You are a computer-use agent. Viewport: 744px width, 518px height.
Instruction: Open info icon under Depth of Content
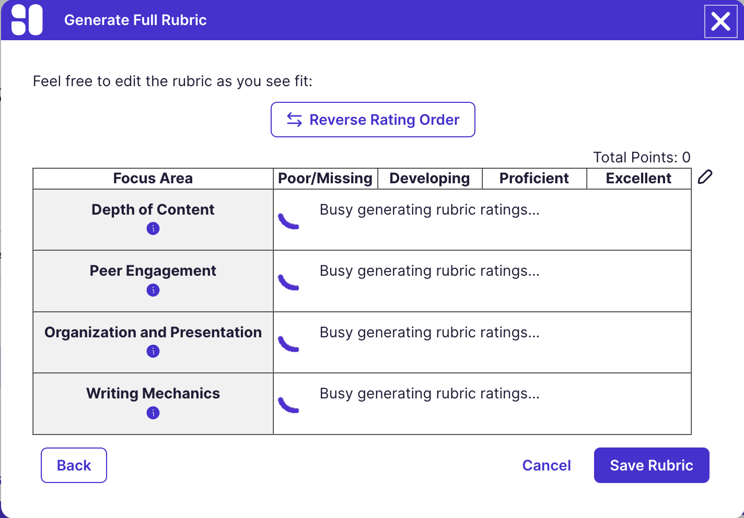coord(153,229)
